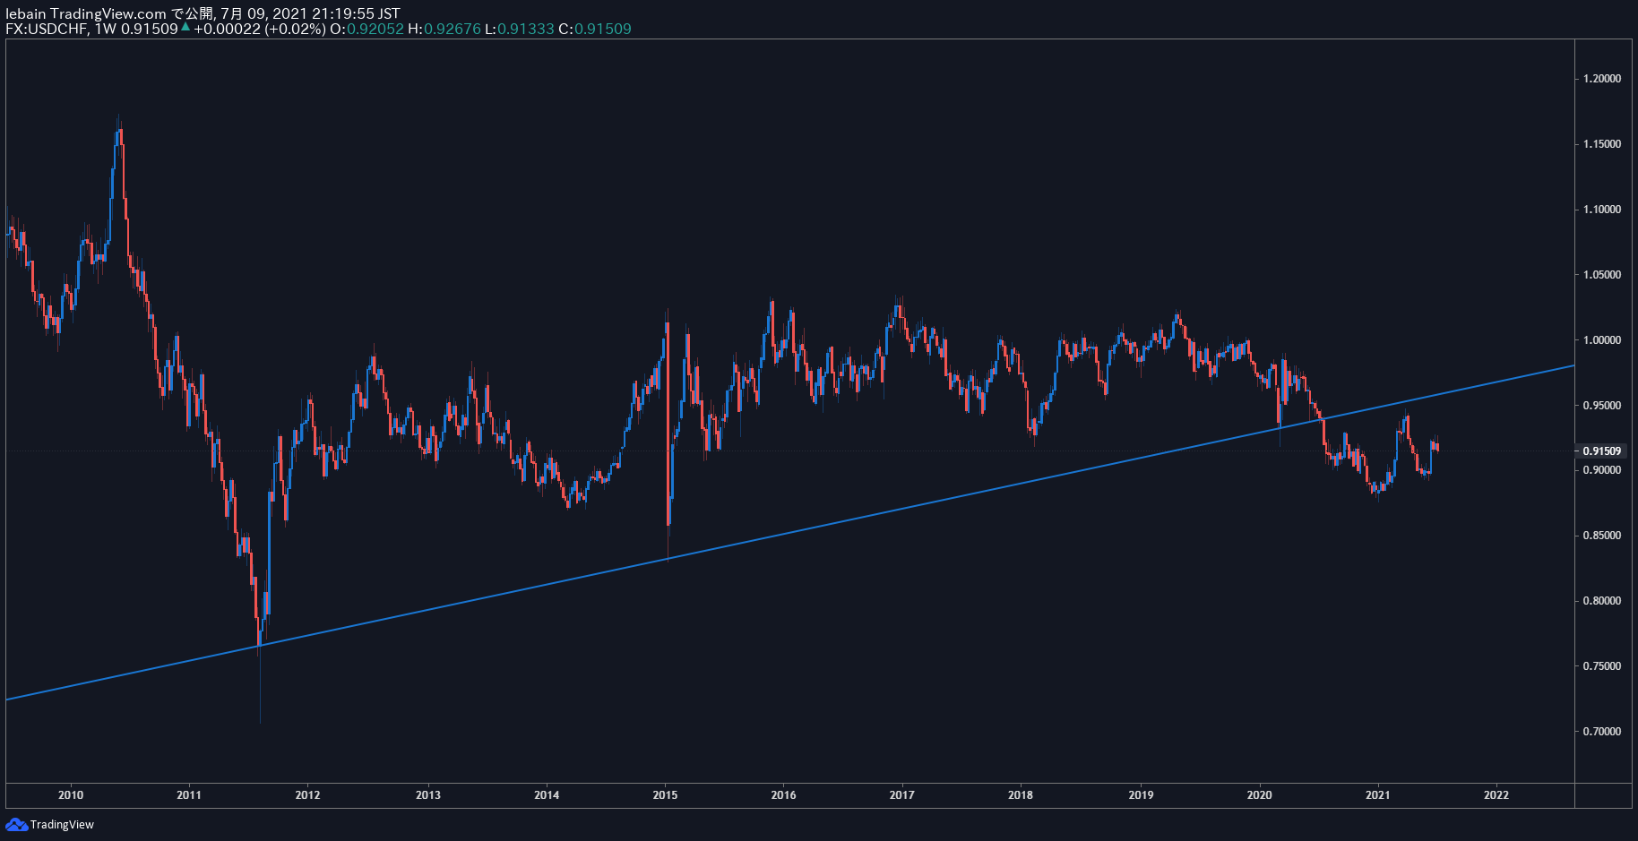This screenshot has width=1638, height=841.
Task: Click the 1.00000 price scale label
Action: [1602, 340]
